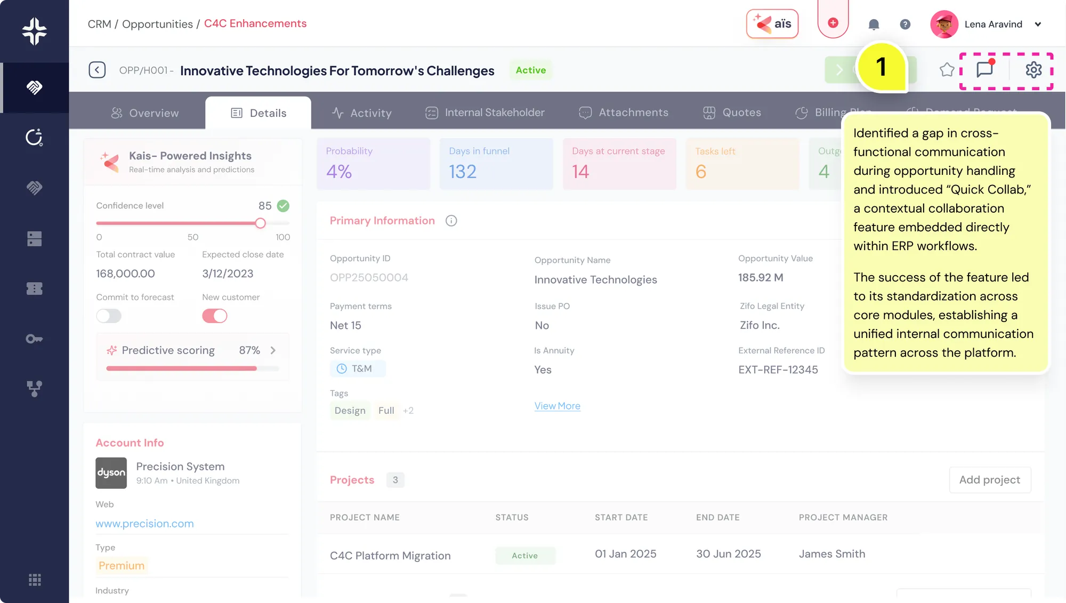Viewport: 1066px width, 603px height.
Task: Click the Design tag
Action: (x=350, y=411)
